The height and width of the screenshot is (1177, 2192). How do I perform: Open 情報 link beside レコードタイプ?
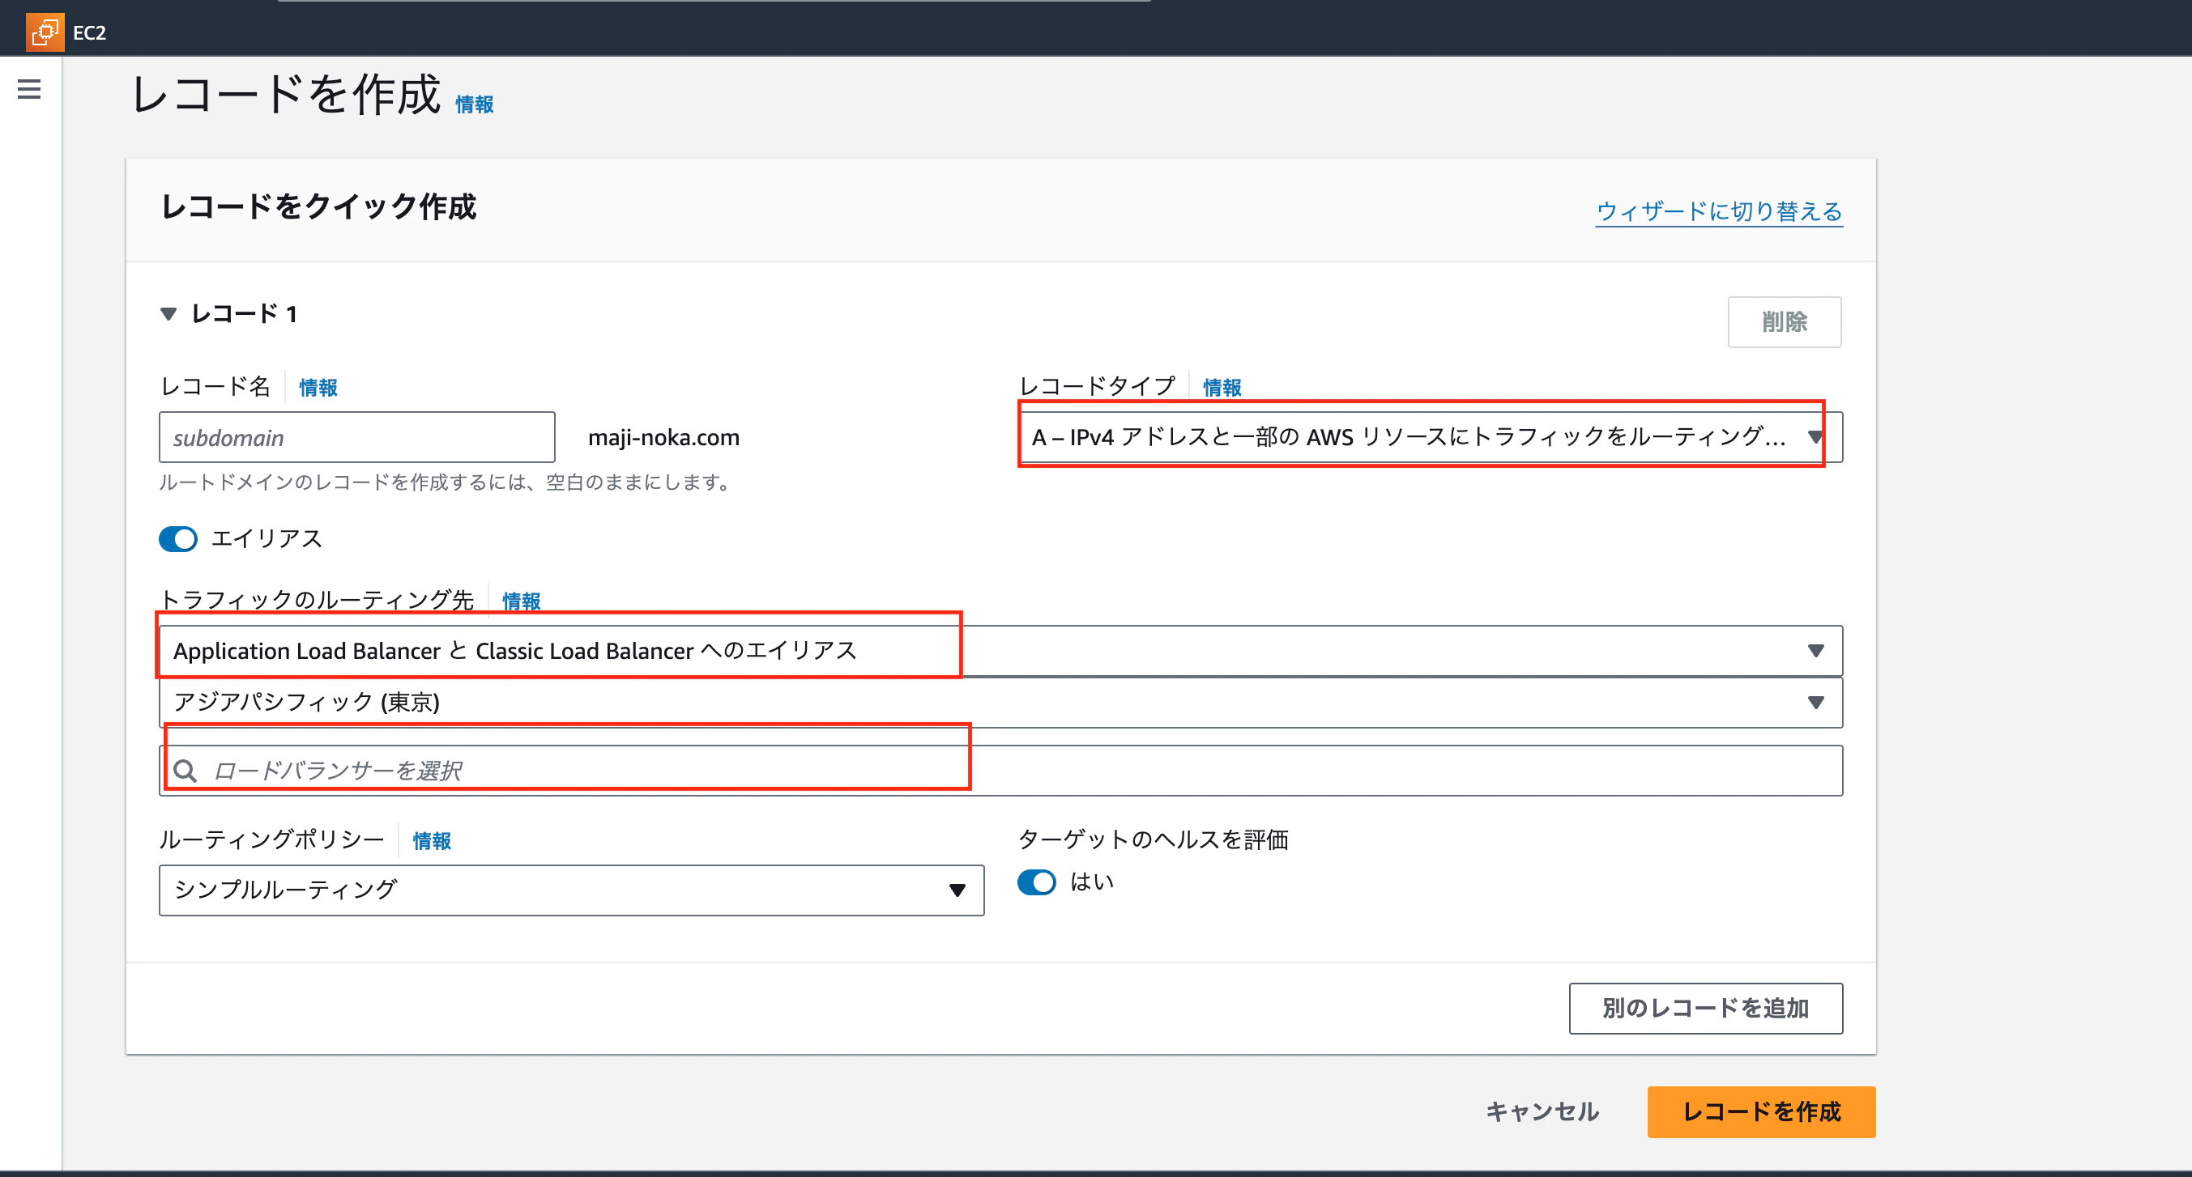coord(1222,388)
